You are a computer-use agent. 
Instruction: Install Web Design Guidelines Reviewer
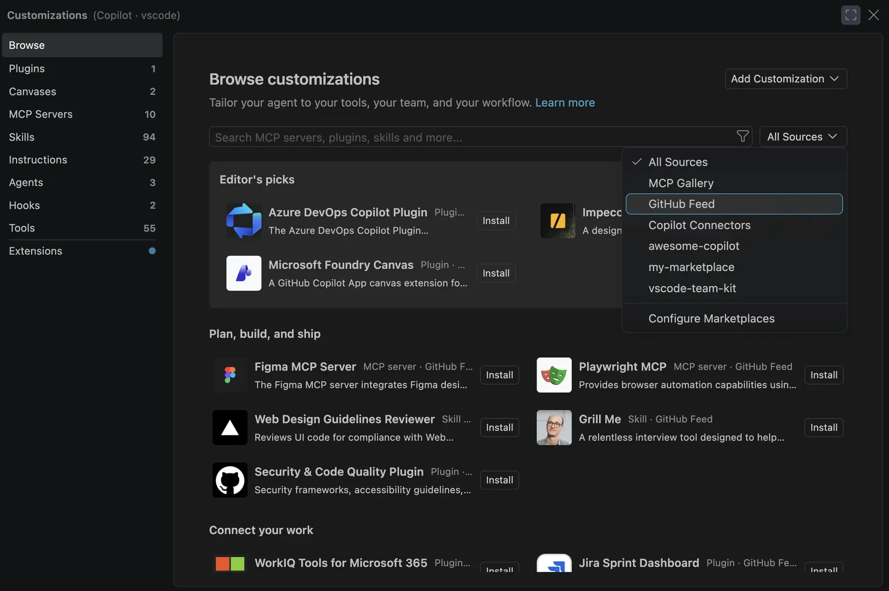(499, 427)
